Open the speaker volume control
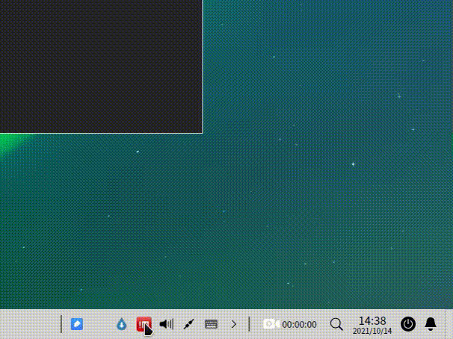 [167, 324]
